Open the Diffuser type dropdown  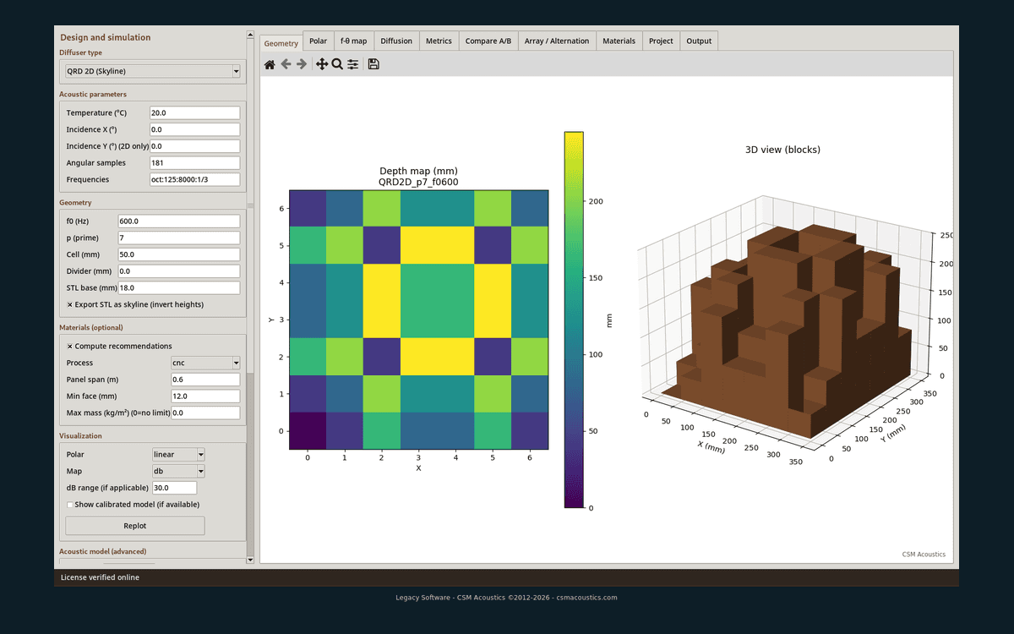pos(153,72)
